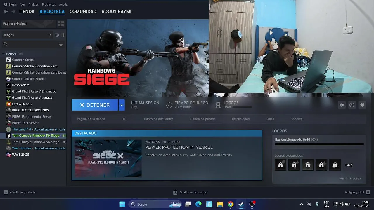
Task: Open Siege X news thumbnail
Action: 108,158
